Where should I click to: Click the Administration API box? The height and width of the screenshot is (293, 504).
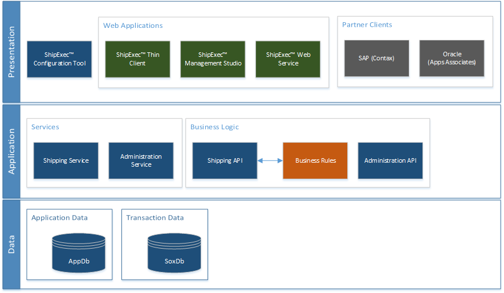pos(390,160)
